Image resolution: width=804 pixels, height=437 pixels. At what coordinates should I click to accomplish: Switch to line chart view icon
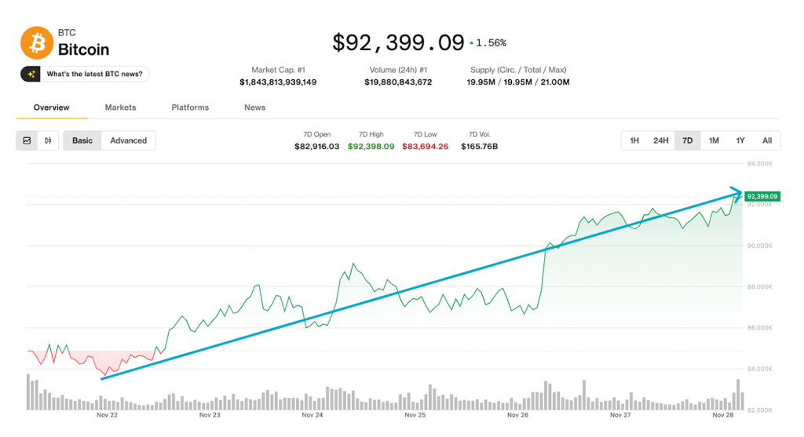click(x=27, y=140)
